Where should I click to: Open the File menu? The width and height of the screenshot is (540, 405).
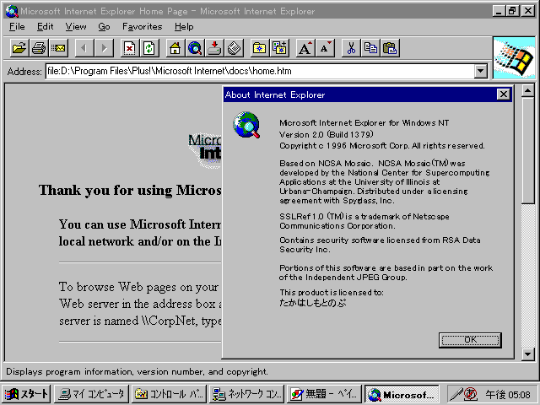coord(17,26)
